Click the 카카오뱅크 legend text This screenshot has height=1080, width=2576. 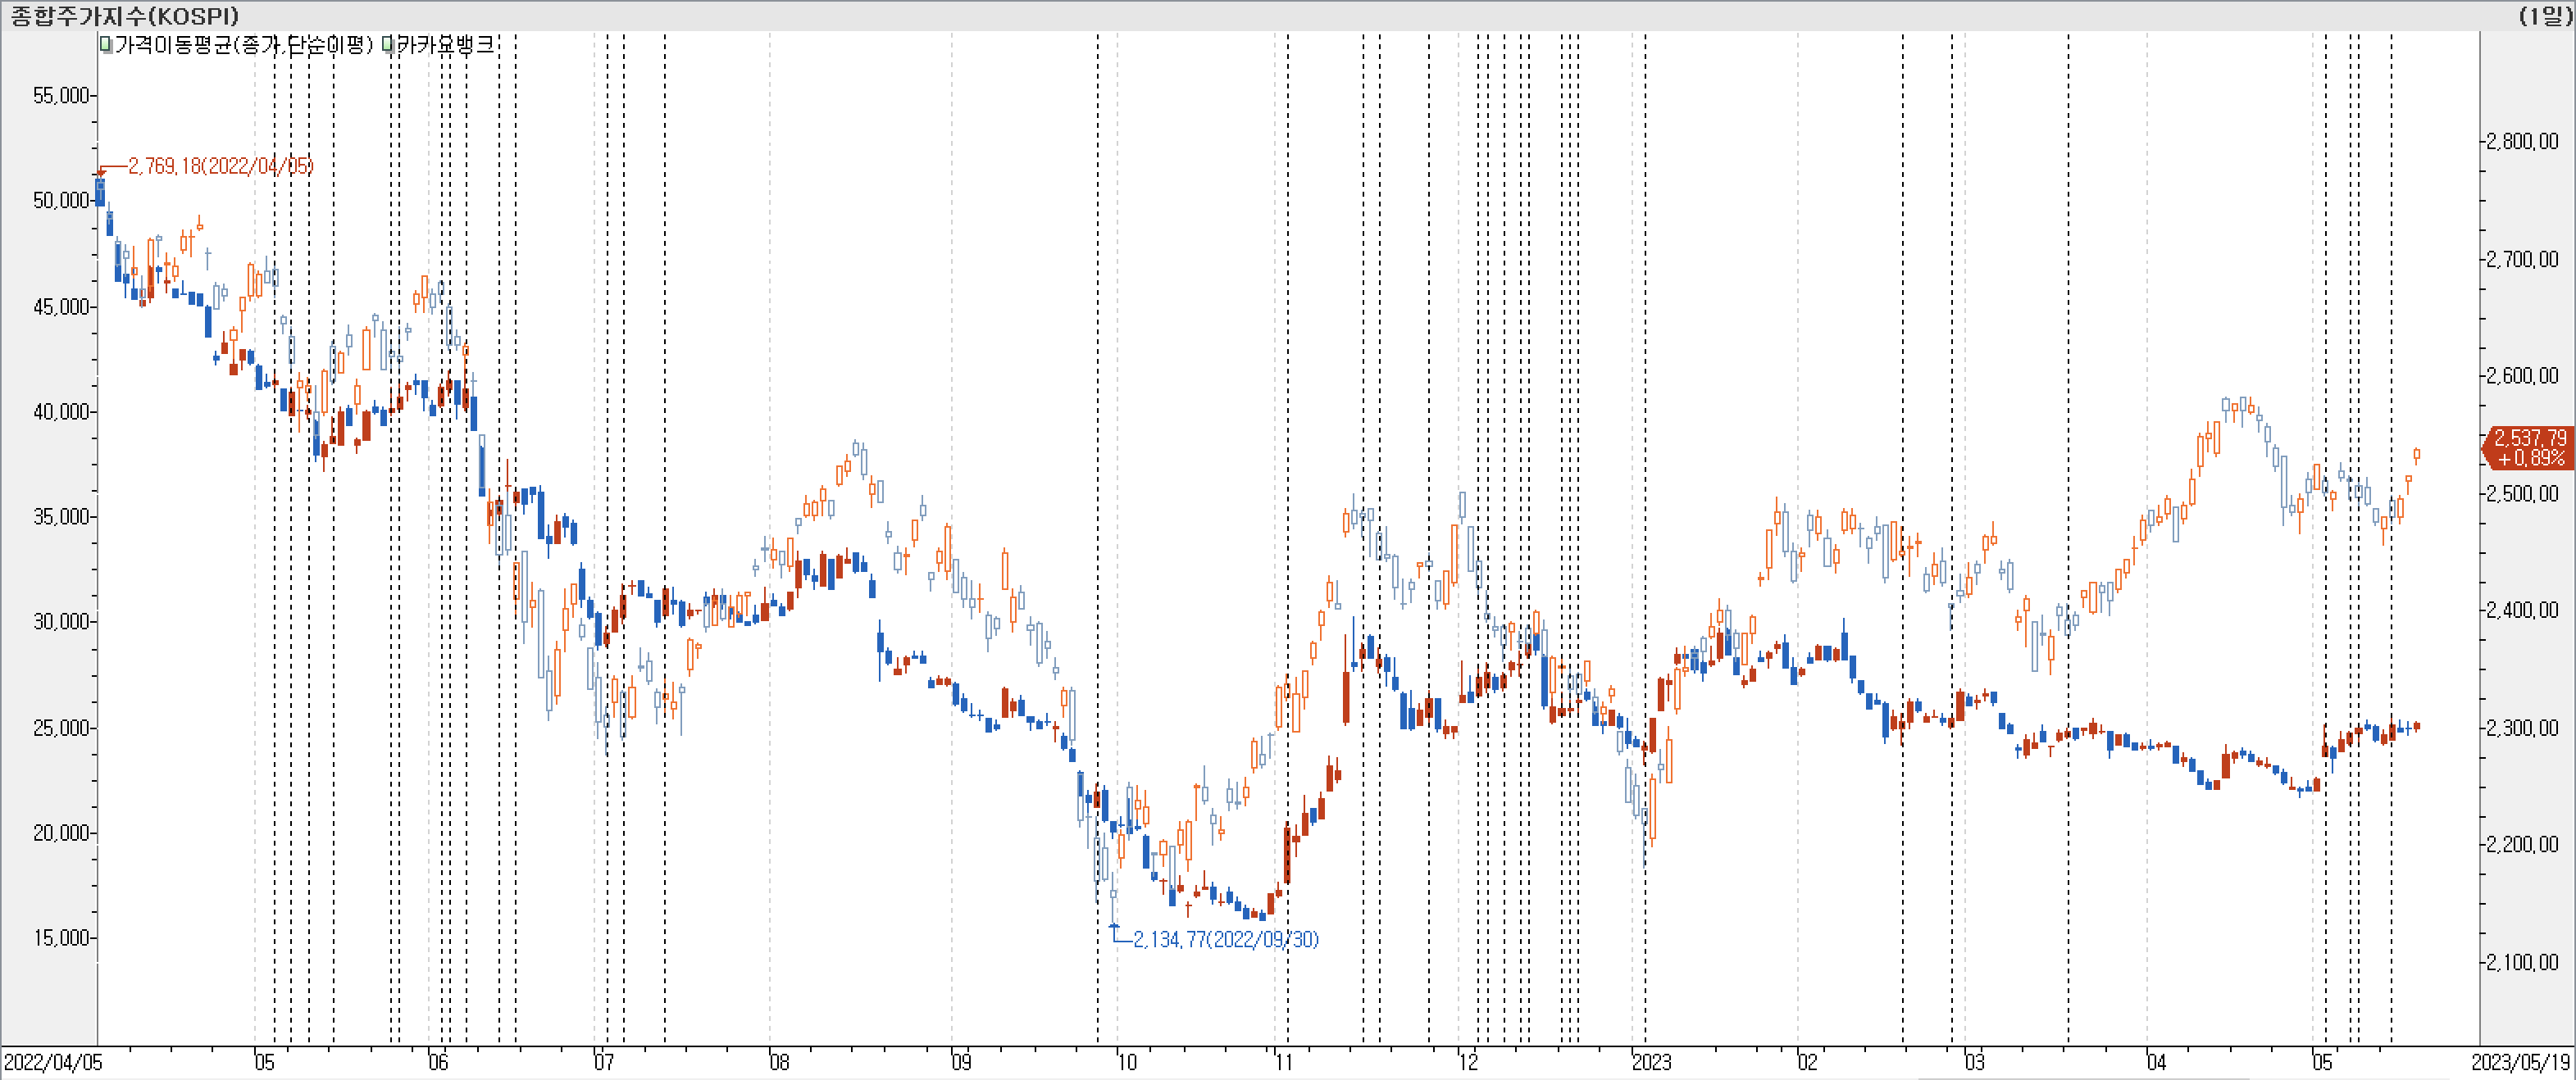[x=445, y=45]
